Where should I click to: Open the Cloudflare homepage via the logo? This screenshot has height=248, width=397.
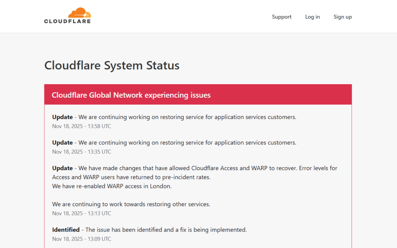coord(68,15)
